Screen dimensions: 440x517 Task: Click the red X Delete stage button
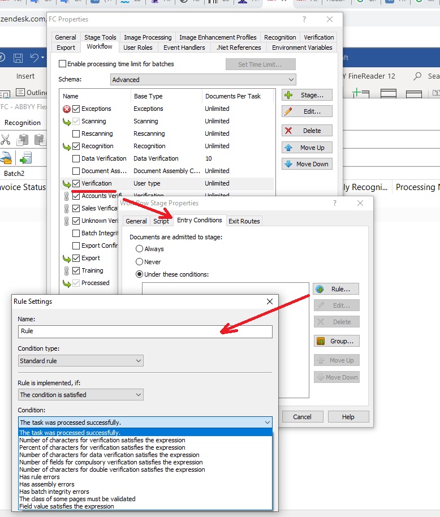pos(307,131)
